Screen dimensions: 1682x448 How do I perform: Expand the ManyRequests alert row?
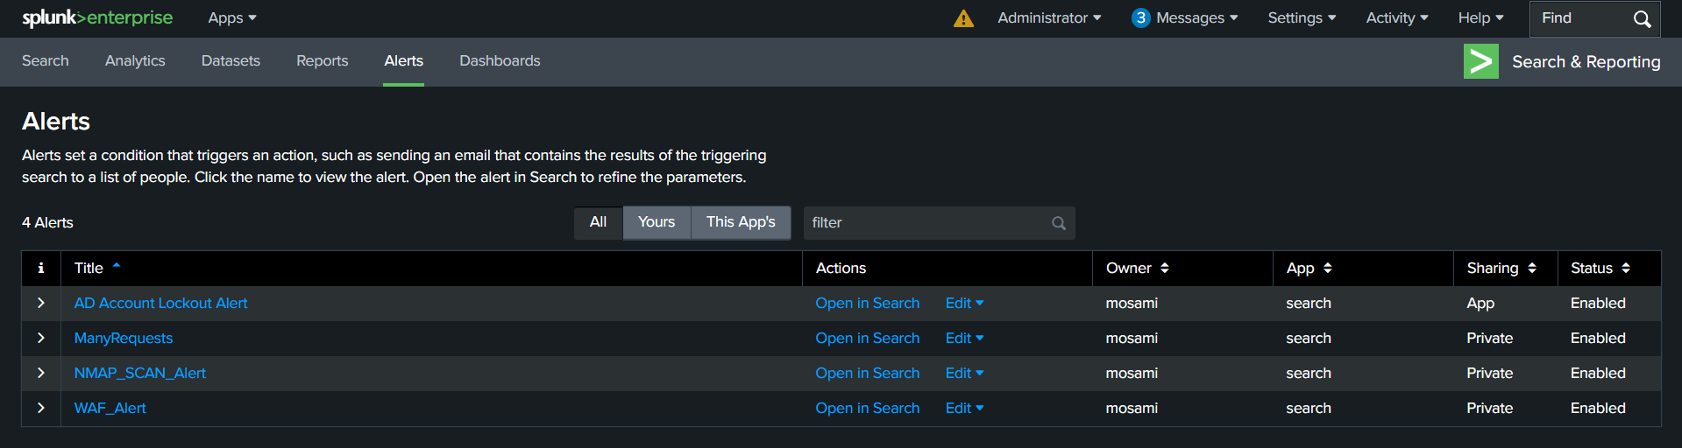41,338
